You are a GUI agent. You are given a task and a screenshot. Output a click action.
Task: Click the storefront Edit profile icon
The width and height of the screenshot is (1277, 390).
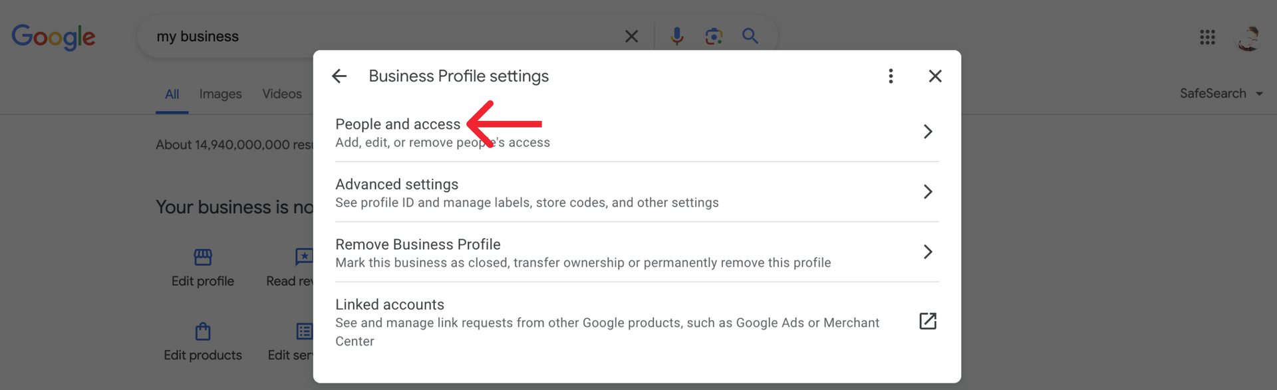click(x=203, y=256)
